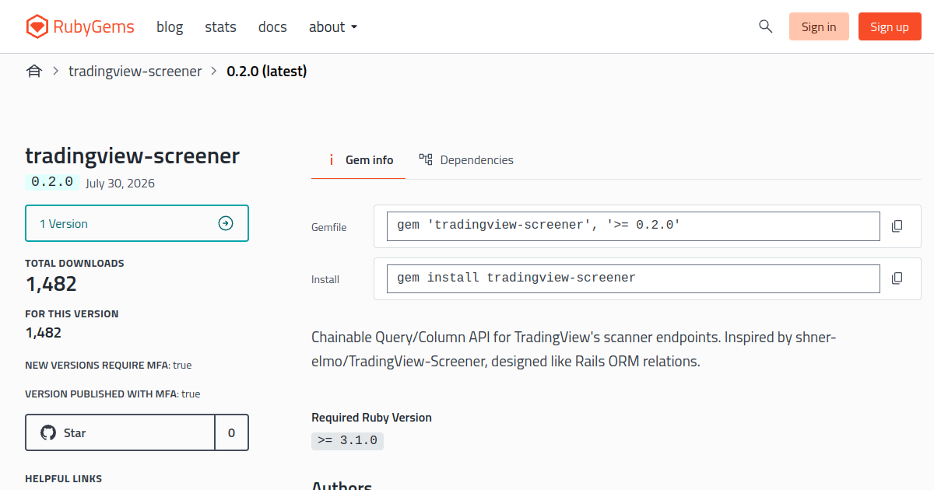Screen dimensions: 934x490
Task: Open the blog page
Action: click(x=170, y=26)
